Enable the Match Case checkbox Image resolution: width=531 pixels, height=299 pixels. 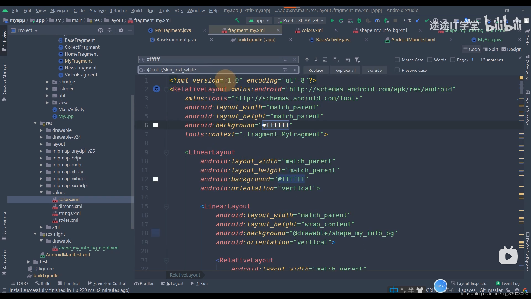pyautogui.click(x=397, y=60)
